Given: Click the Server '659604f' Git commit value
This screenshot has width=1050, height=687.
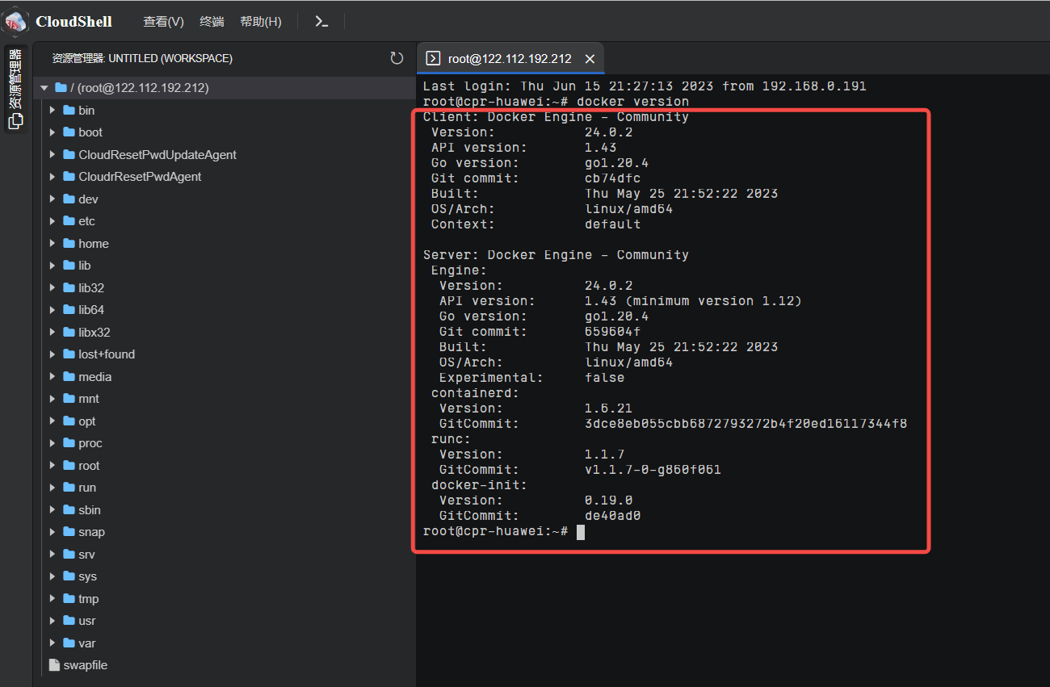Looking at the screenshot, I should coord(612,332).
